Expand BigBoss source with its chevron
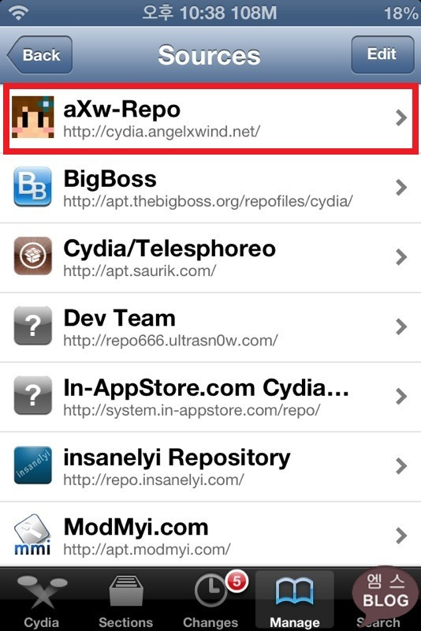The width and height of the screenshot is (421, 631). coord(401,187)
